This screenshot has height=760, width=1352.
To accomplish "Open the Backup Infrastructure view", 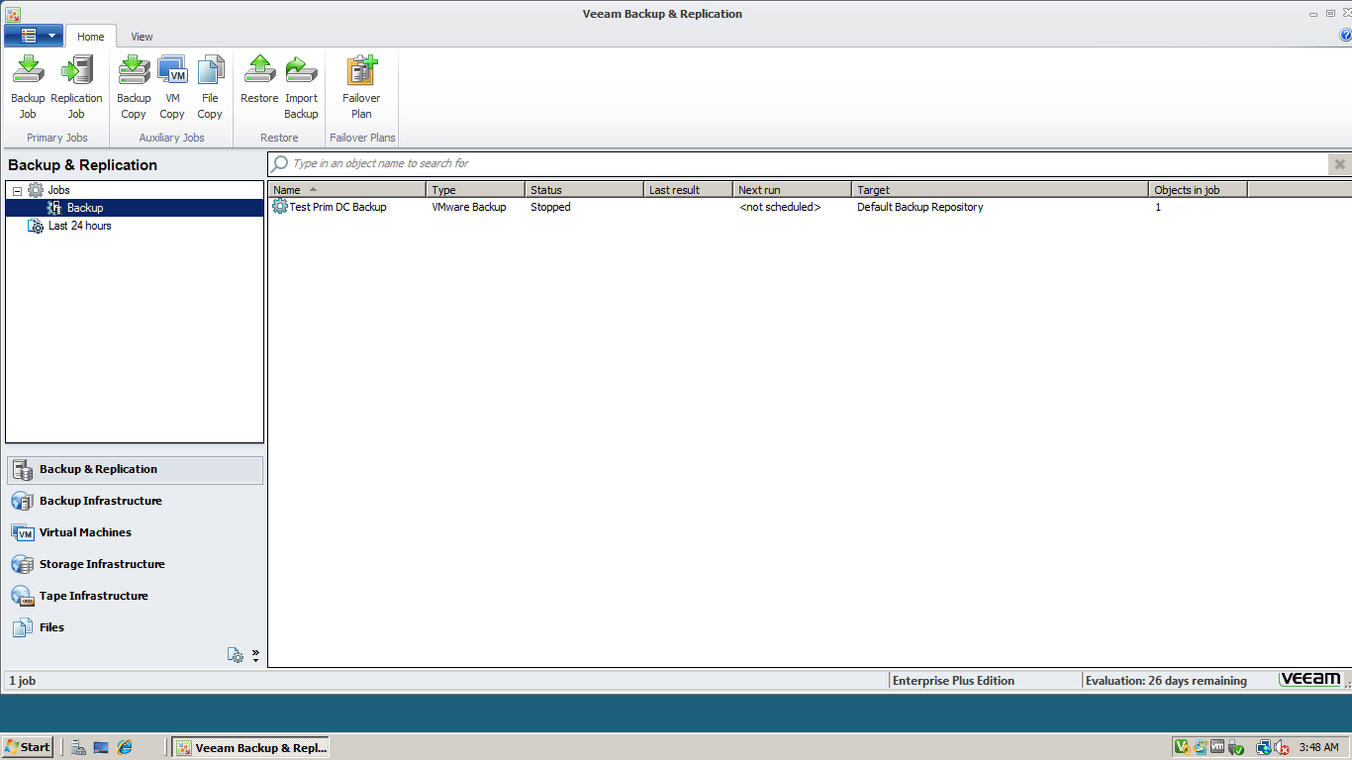I will (135, 501).
